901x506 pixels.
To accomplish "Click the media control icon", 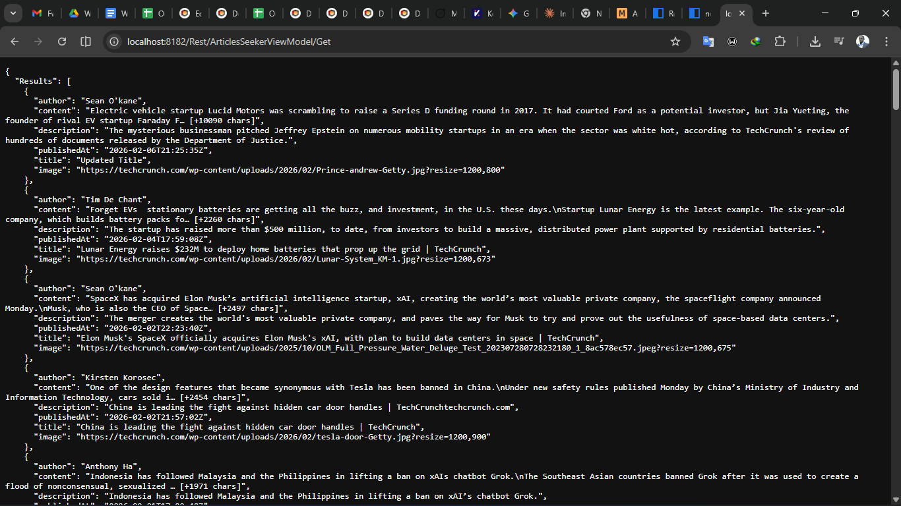I will 839,42.
